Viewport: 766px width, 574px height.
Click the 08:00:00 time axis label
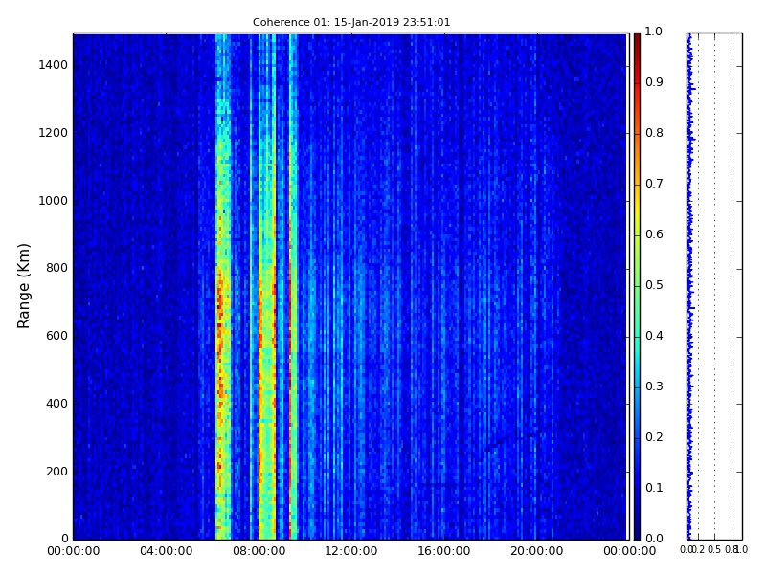[259, 551]
